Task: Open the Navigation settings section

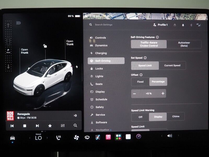Action: [x=101, y=130]
